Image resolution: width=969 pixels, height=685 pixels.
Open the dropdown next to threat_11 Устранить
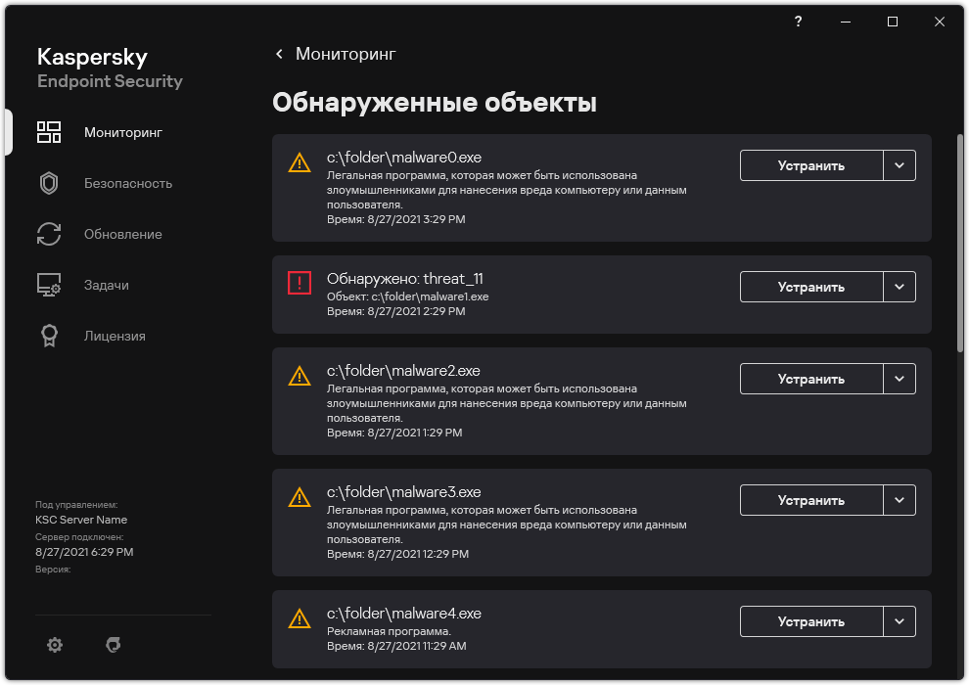[900, 287]
